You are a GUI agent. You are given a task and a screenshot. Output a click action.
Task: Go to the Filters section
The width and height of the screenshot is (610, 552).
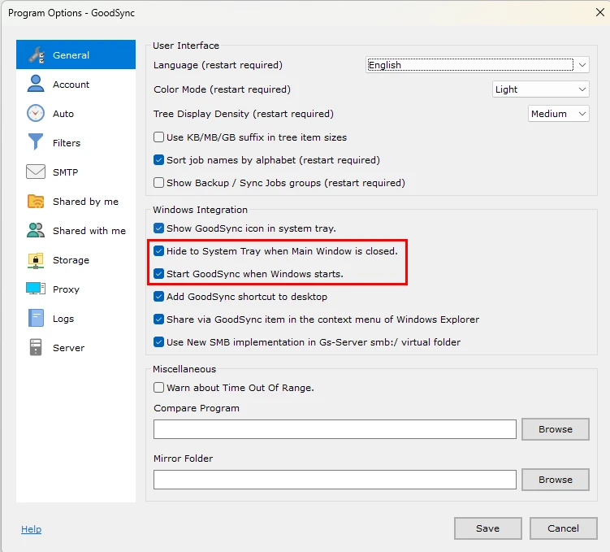76,142
